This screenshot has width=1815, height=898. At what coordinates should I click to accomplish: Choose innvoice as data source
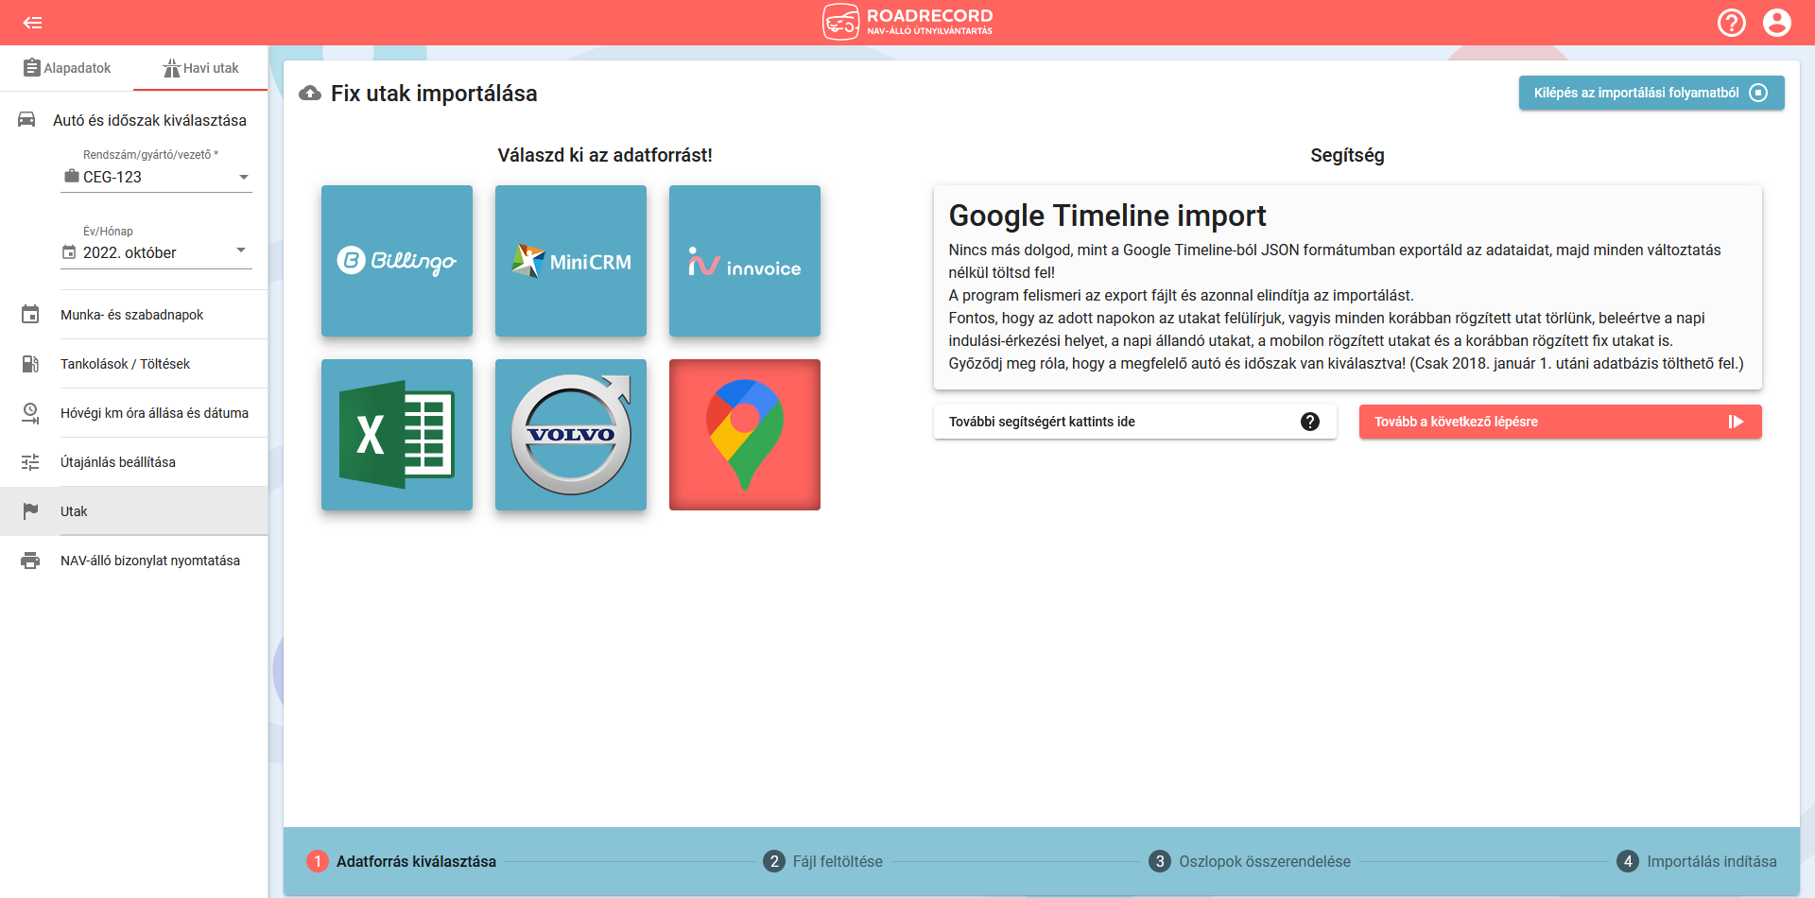pyautogui.click(x=745, y=261)
